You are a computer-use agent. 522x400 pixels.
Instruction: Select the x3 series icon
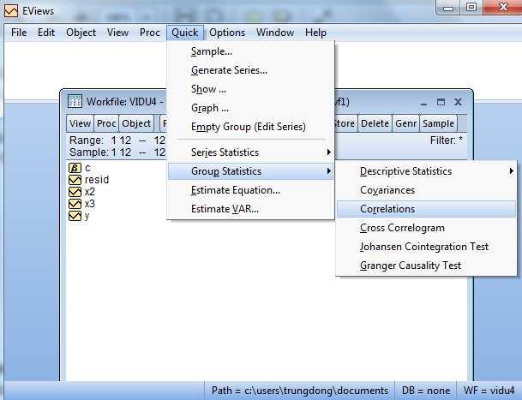pyautogui.click(x=75, y=204)
